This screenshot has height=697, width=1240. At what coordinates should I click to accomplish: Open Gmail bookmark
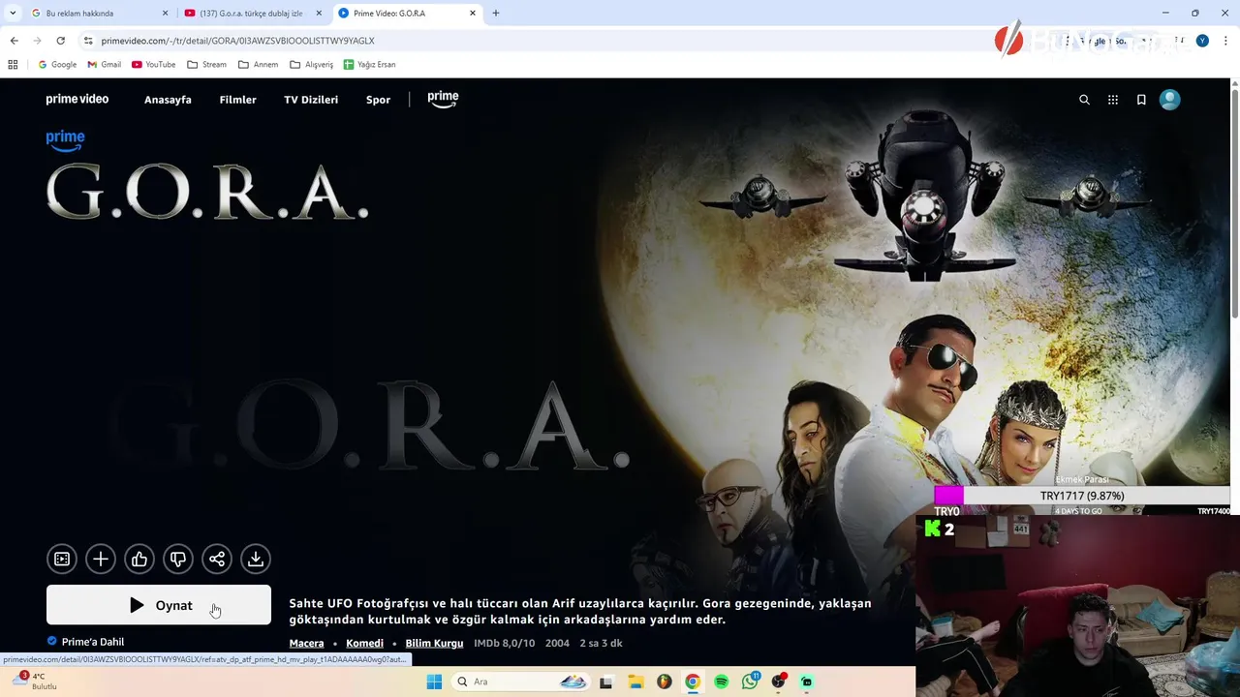pyautogui.click(x=105, y=65)
